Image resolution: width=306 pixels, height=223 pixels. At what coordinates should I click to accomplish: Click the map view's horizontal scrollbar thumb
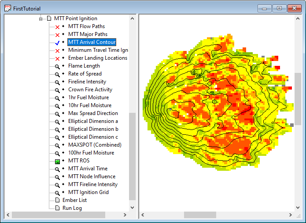point(199,215)
